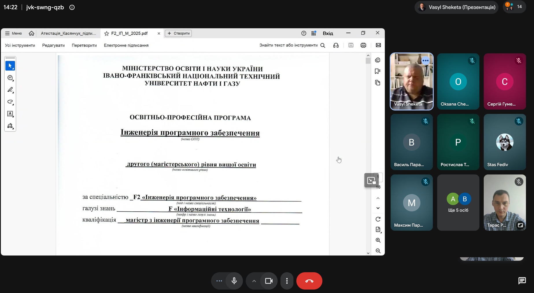Click the Створити new tab button
This screenshot has width=534, height=293.
pyautogui.click(x=178, y=33)
